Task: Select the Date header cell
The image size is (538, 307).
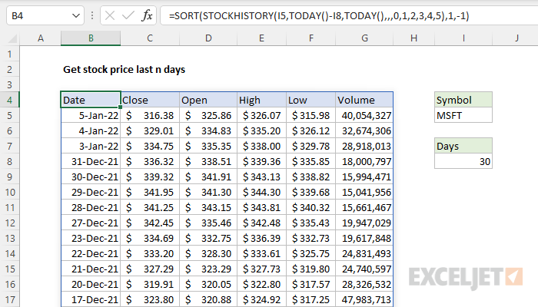Action: point(91,100)
